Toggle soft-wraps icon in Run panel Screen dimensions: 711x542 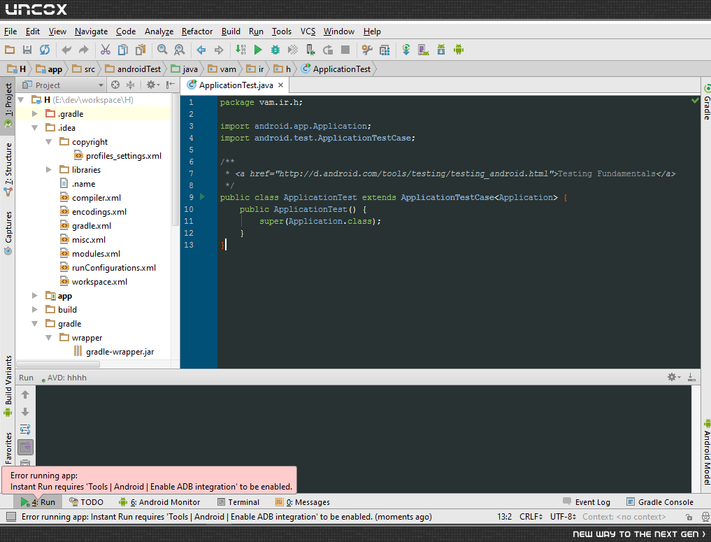[x=25, y=429]
